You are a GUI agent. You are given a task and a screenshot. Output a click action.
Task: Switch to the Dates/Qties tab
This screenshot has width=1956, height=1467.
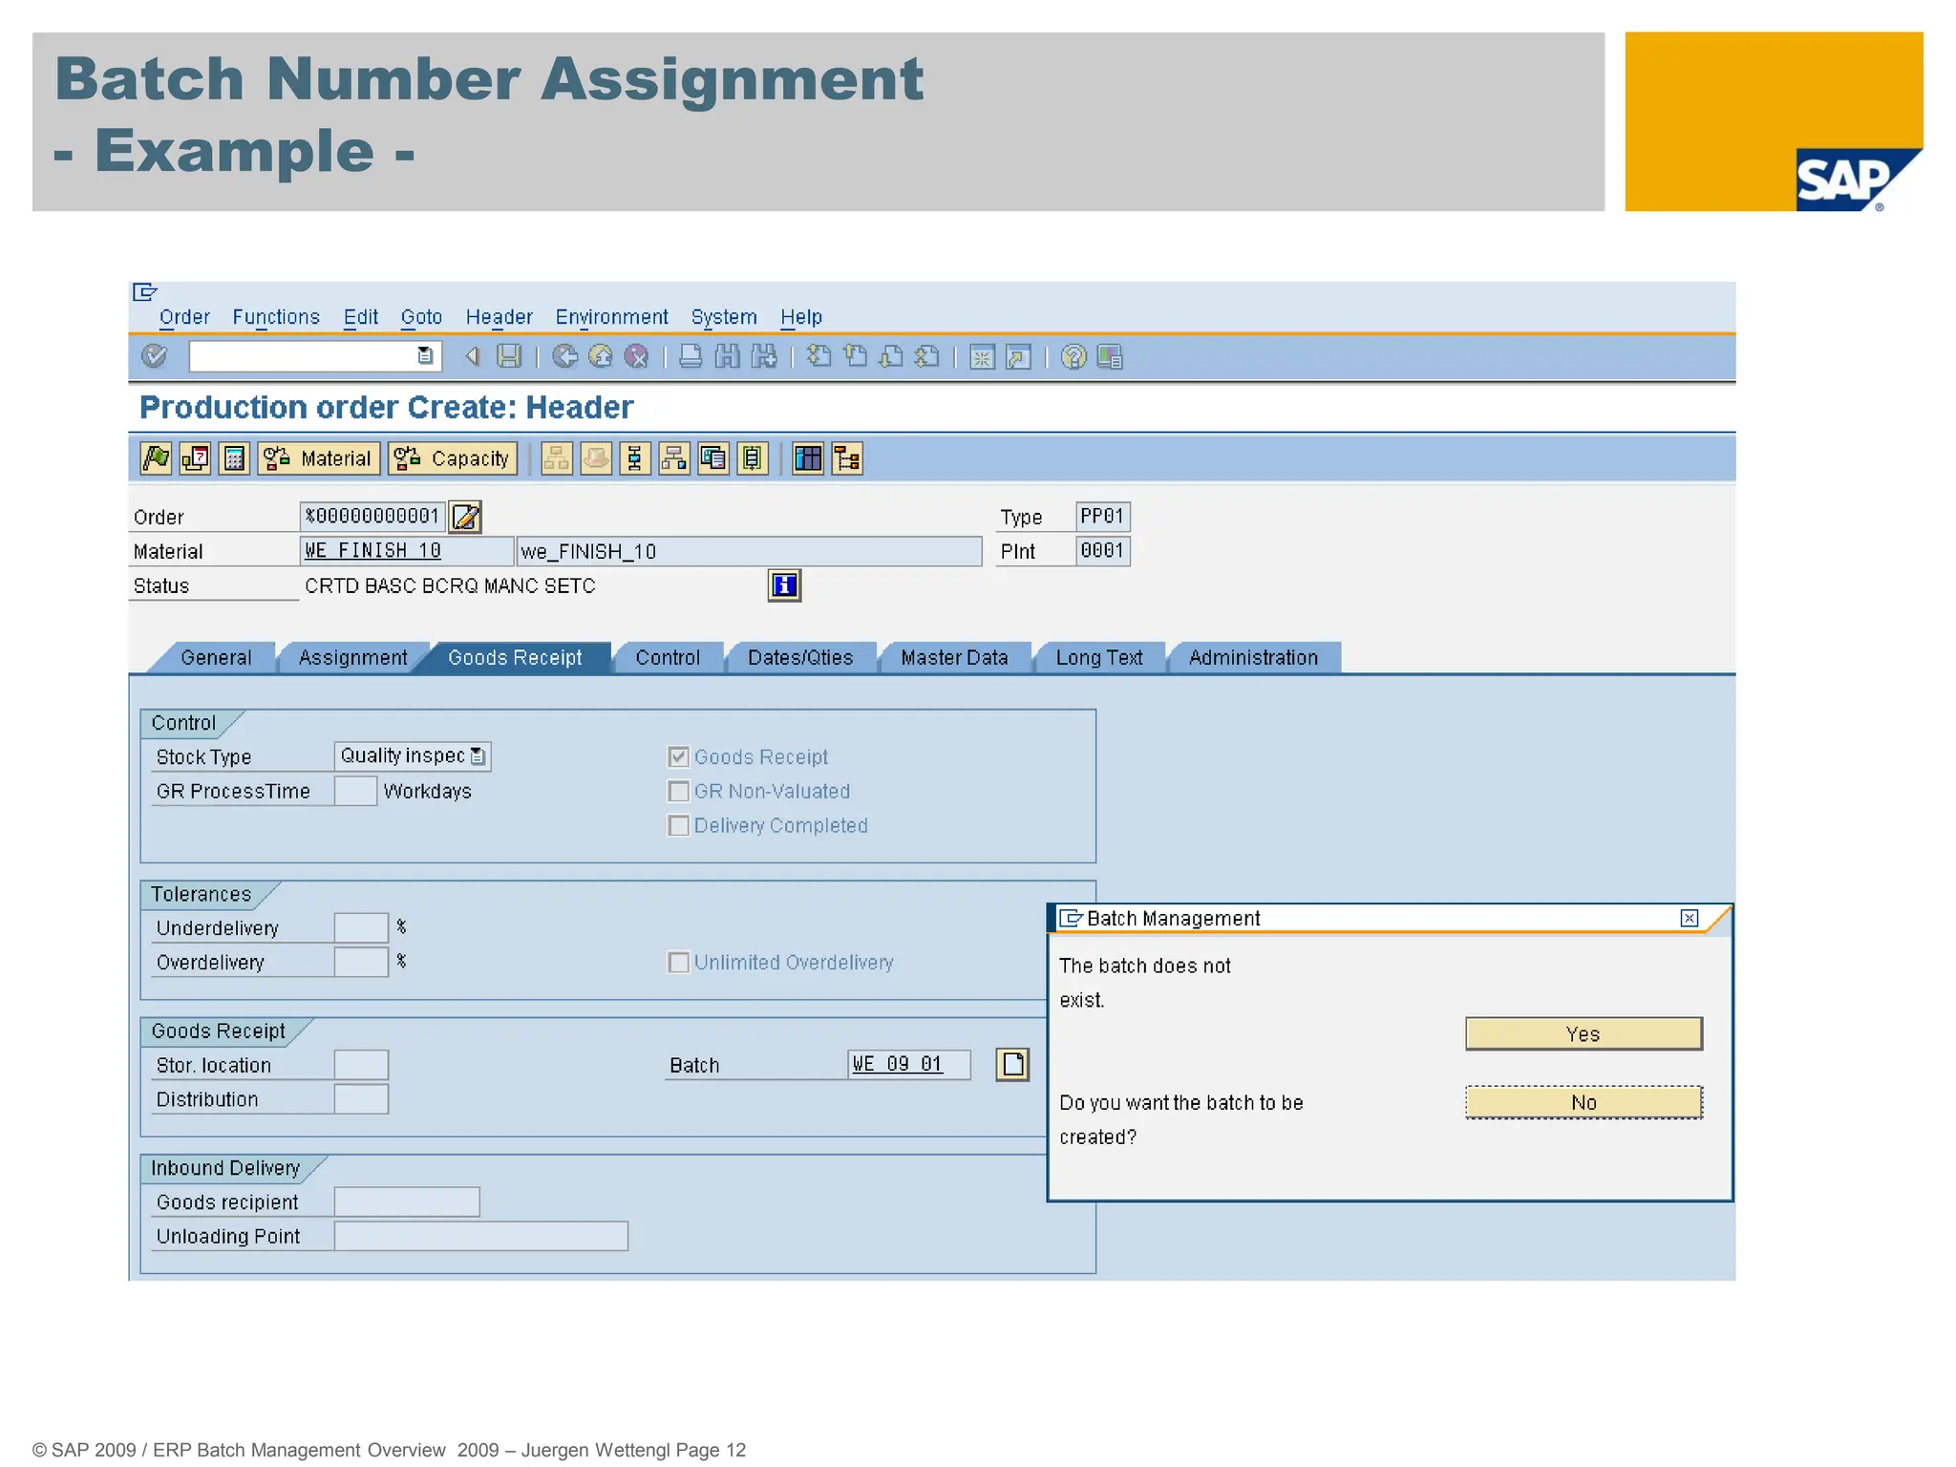coord(800,657)
